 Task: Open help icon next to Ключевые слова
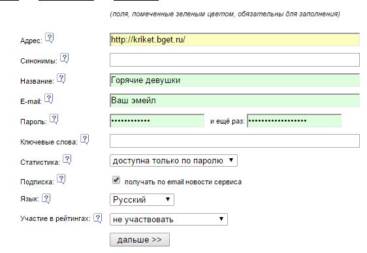[x=84, y=139]
